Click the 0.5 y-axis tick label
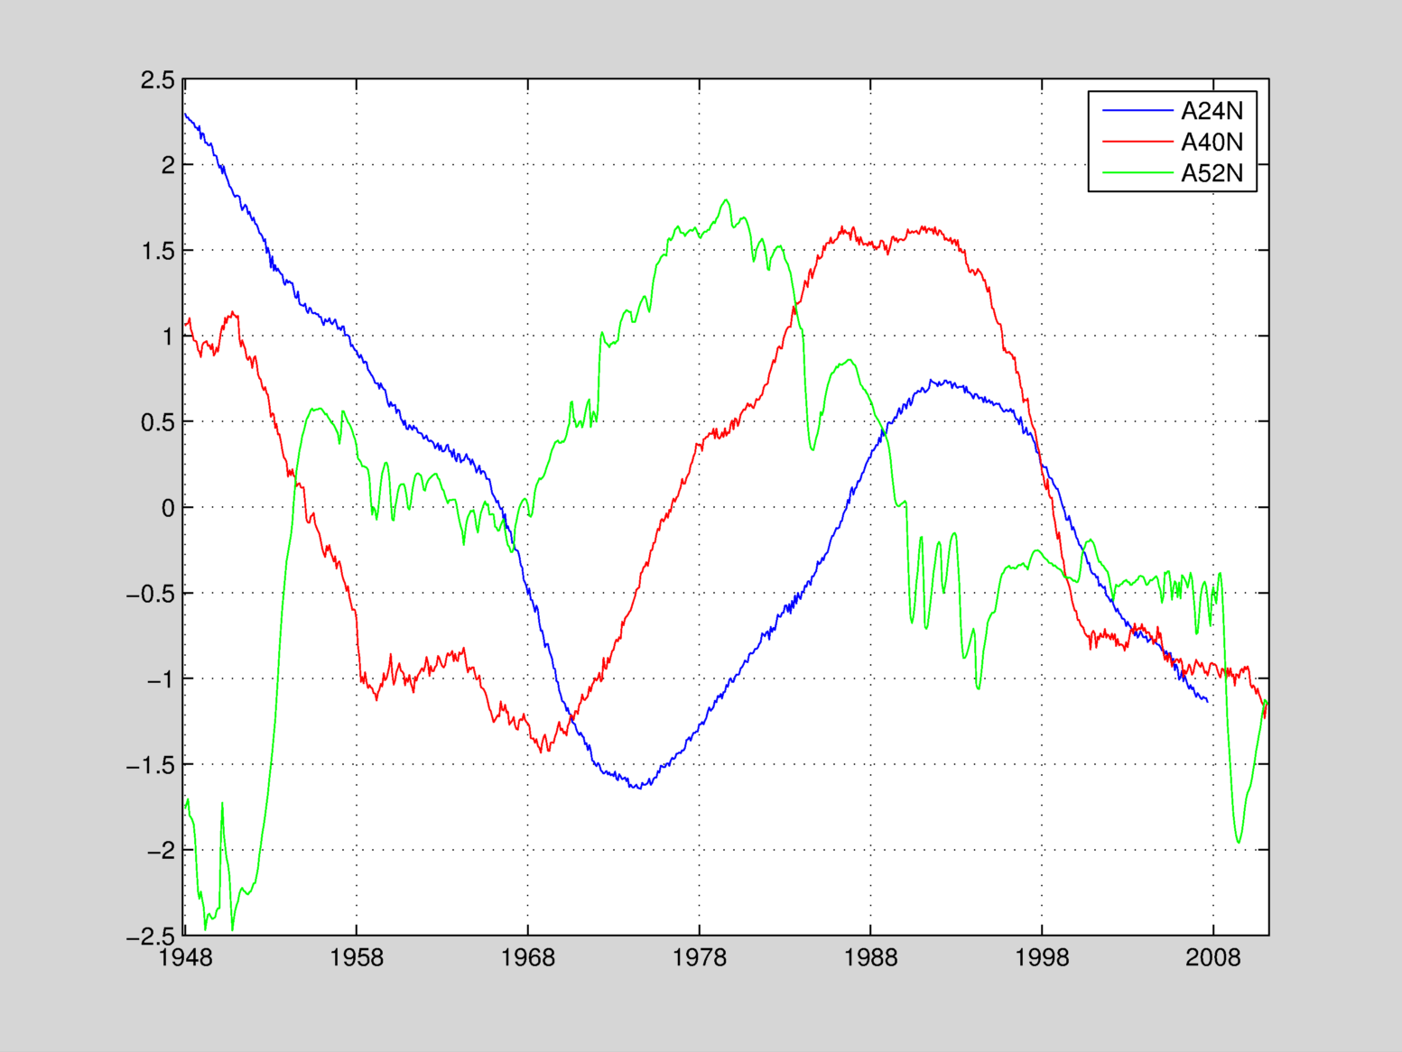Screen dimensions: 1402x1052 (x=158, y=422)
